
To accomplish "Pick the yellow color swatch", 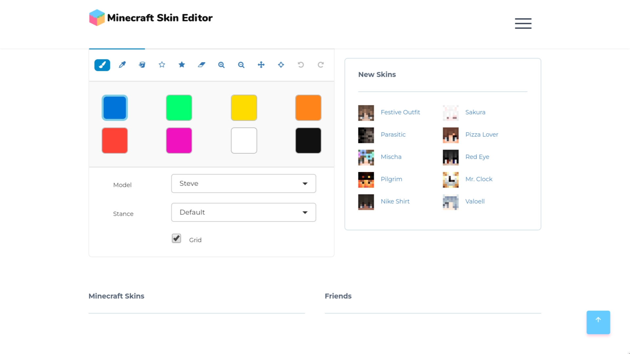I will click(244, 108).
